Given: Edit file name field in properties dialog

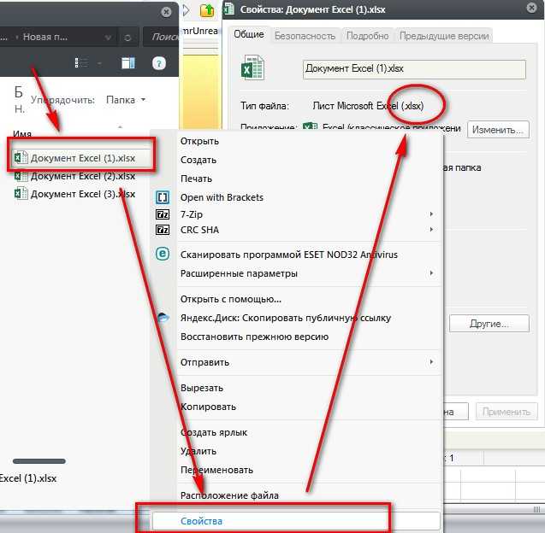Looking at the screenshot, I should 414,69.
